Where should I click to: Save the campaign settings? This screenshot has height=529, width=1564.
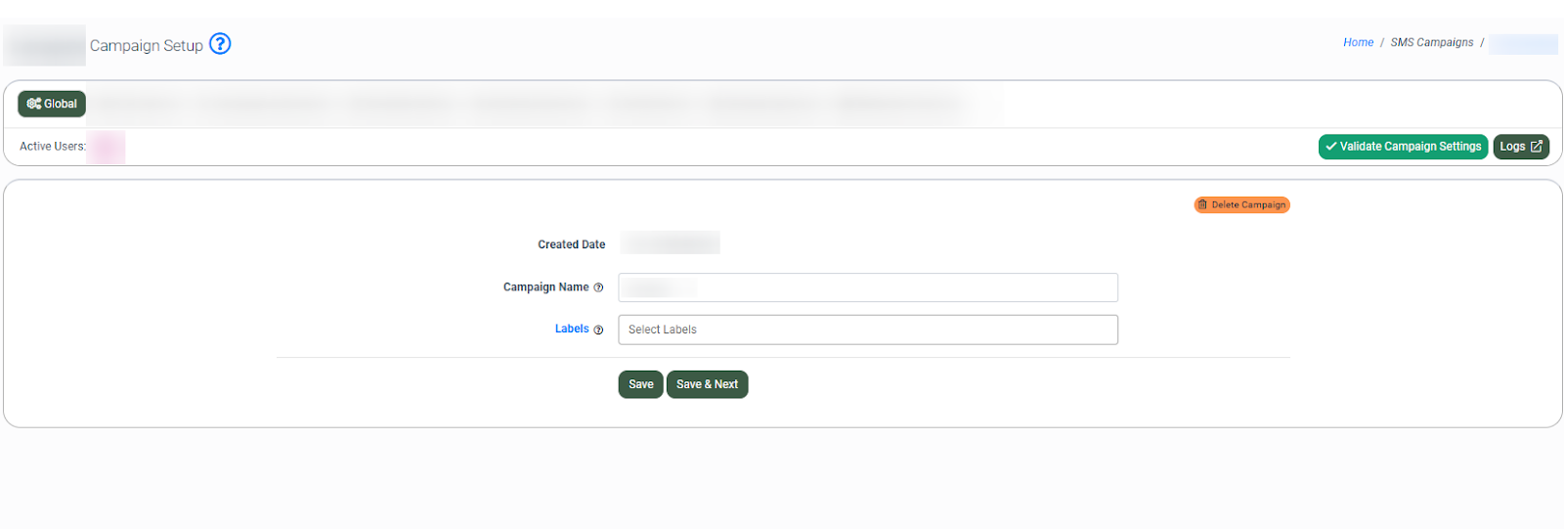(x=640, y=384)
